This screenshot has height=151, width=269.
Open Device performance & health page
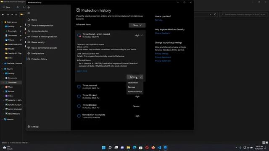(44, 48)
